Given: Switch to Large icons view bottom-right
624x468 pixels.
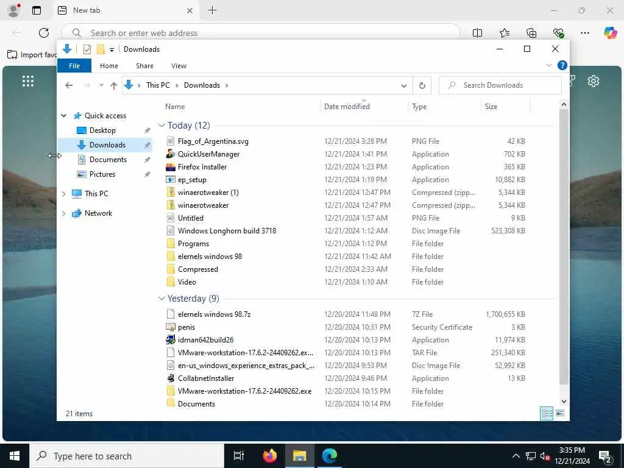Looking at the screenshot, I should click(560, 414).
